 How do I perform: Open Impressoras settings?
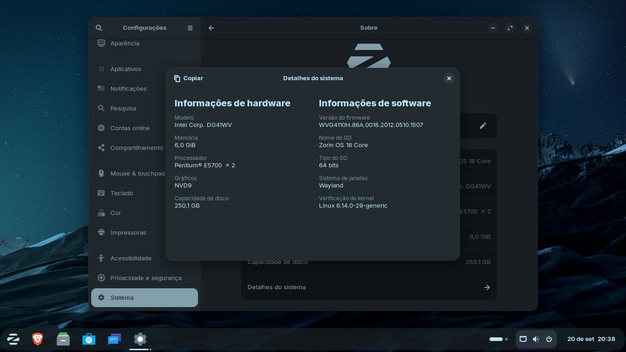[128, 232]
